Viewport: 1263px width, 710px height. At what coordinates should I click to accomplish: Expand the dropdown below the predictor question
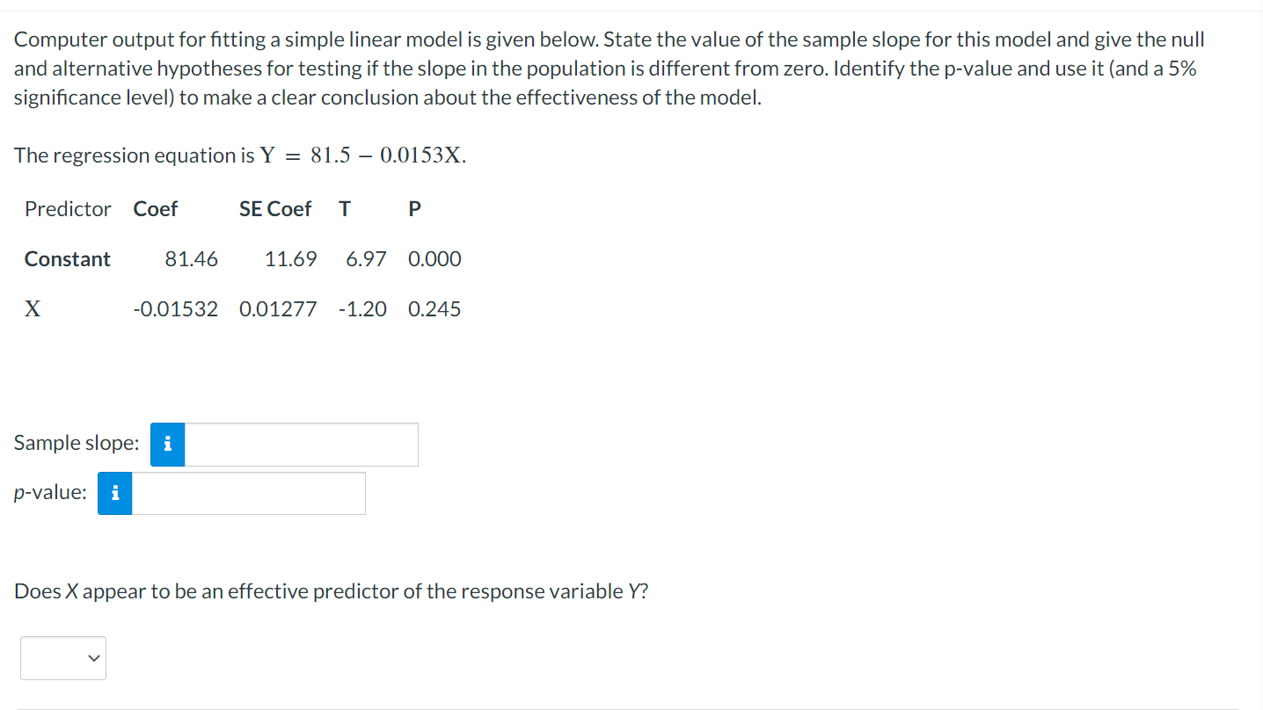pos(62,657)
